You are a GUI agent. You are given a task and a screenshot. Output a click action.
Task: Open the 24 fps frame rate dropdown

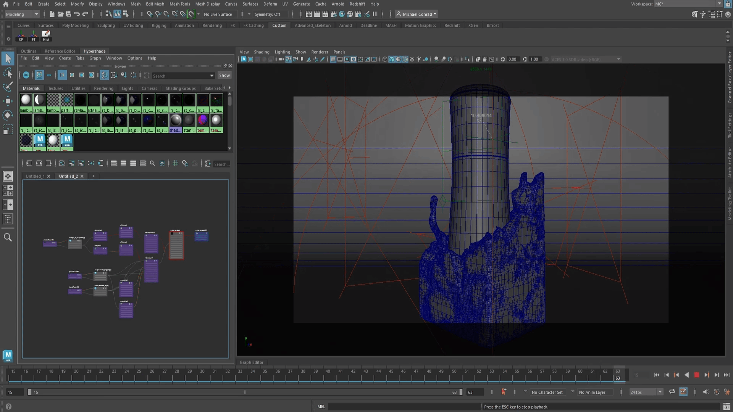pos(646,392)
